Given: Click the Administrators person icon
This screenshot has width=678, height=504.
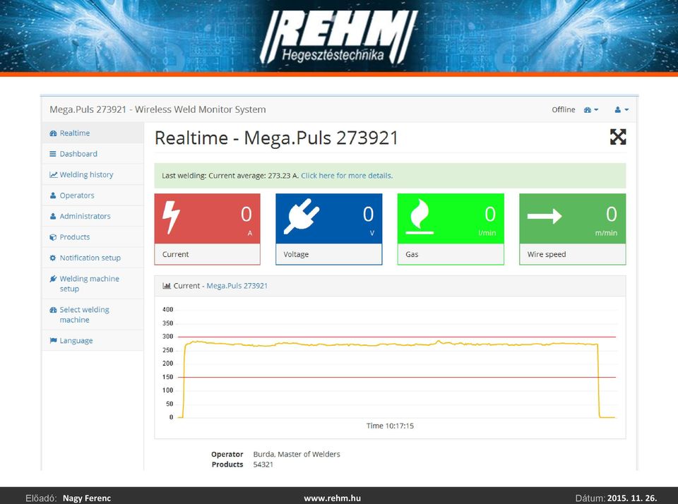Looking at the screenshot, I should tap(53, 216).
